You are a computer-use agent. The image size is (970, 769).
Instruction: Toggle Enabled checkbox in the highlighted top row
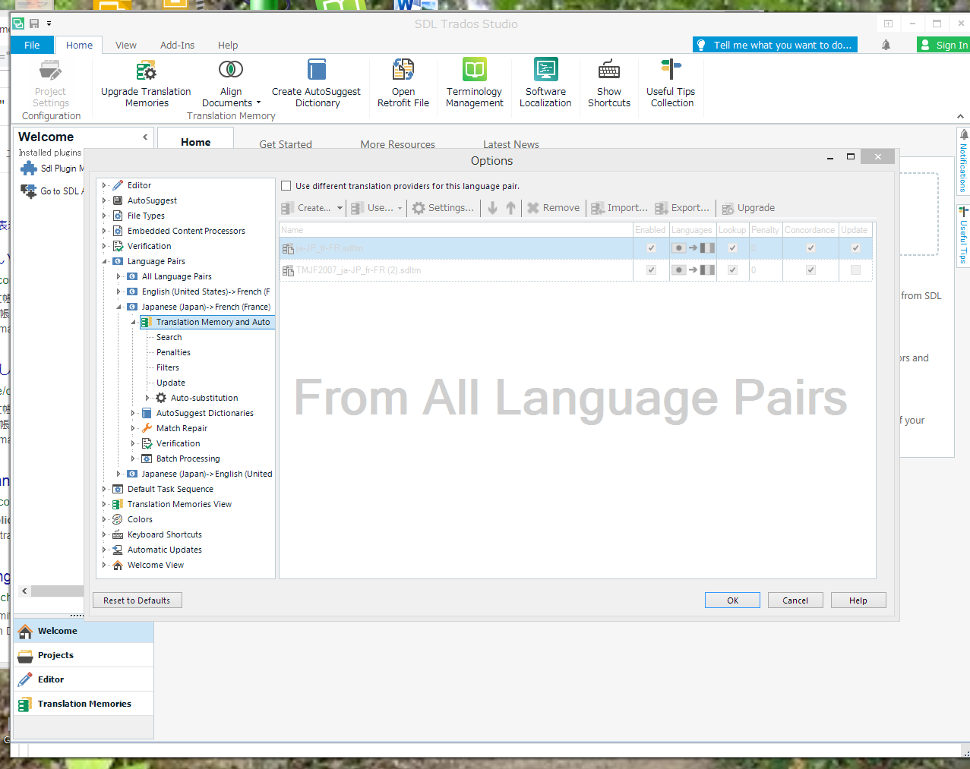pyautogui.click(x=651, y=248)
